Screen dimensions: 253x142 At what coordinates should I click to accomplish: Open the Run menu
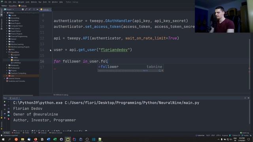coord(40,2)
